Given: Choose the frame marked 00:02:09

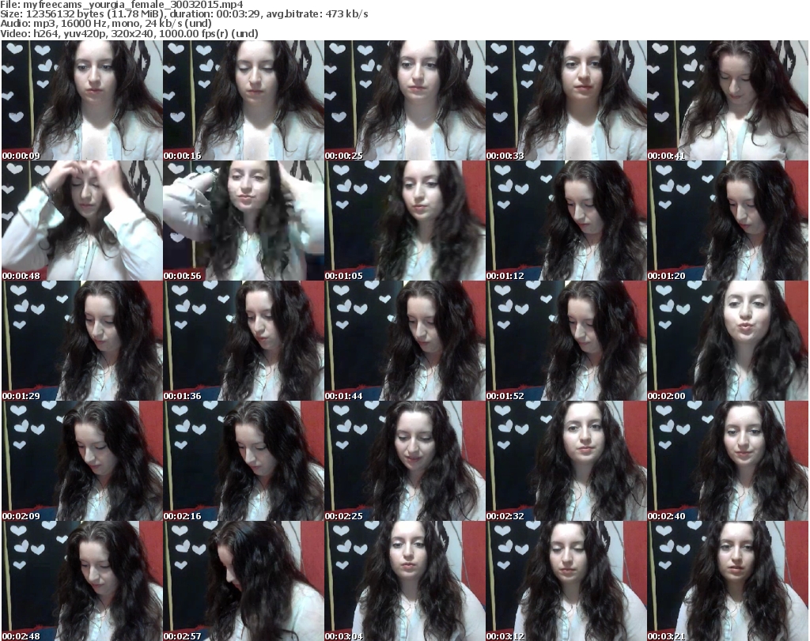Looking at the screenshot, I should (82, 461).
